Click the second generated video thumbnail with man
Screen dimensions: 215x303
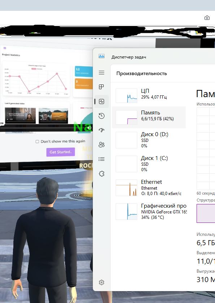(53, 115)
